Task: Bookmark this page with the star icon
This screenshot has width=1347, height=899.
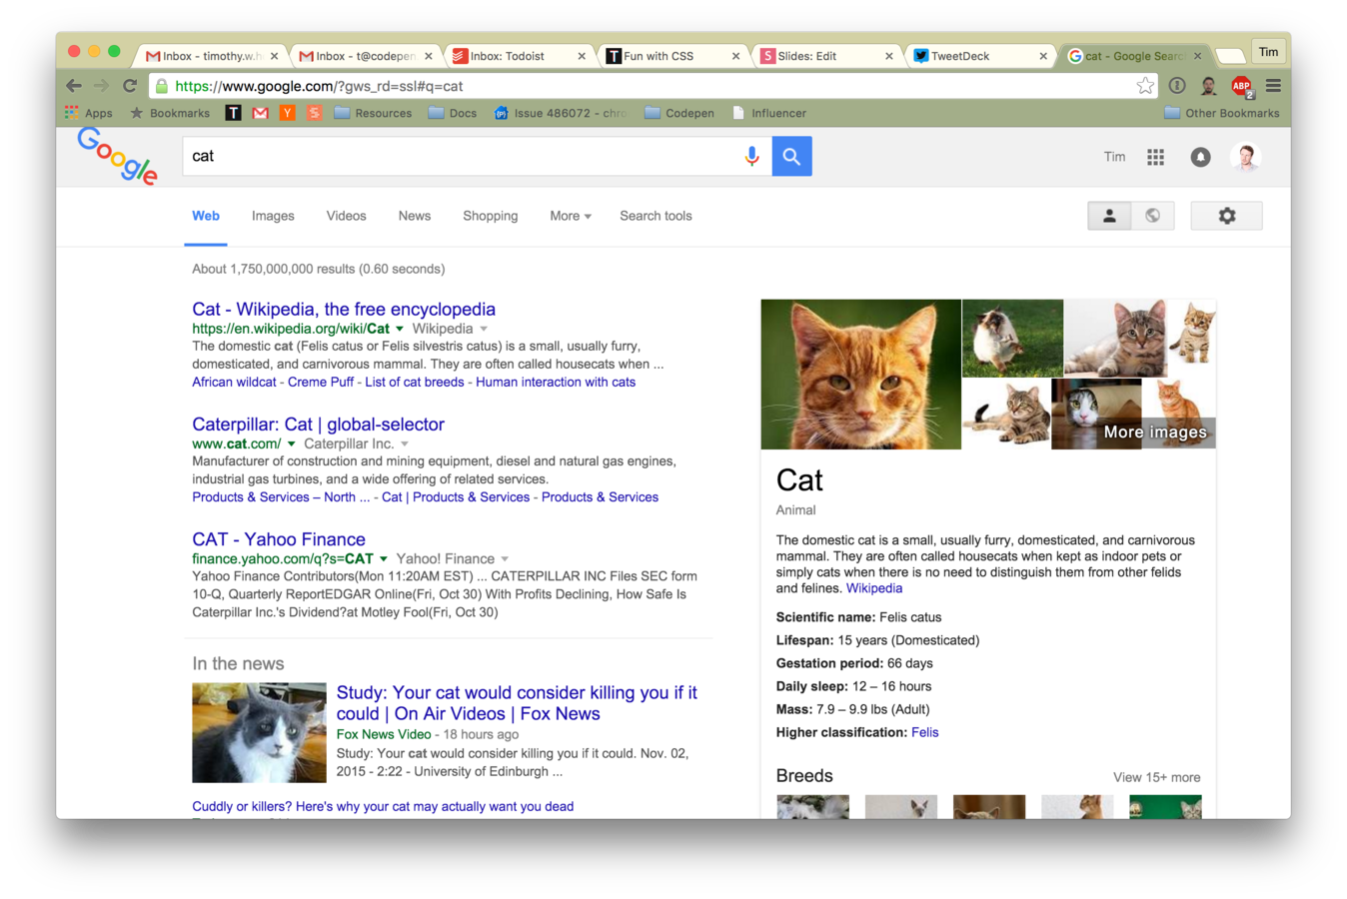Action: 1145,86
